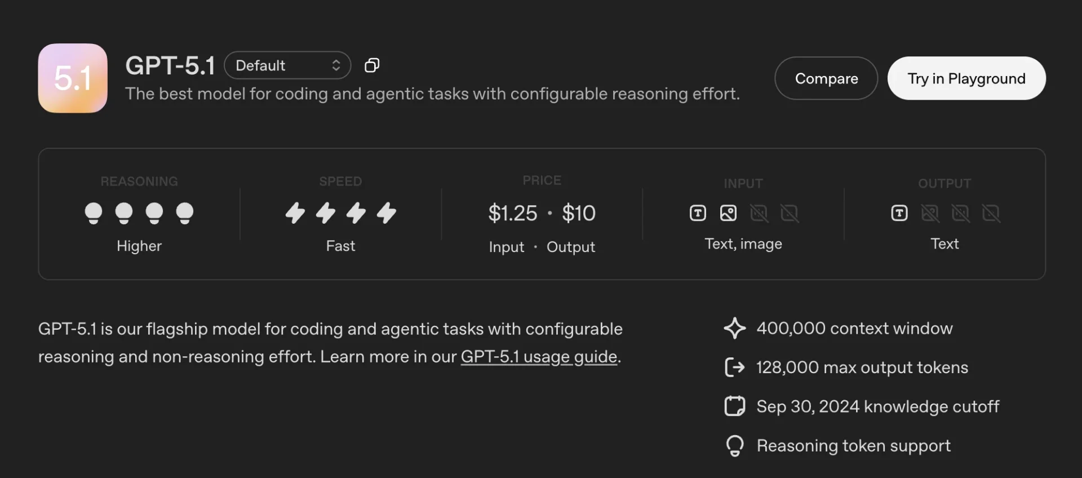The width and height of the screenshot is (1082, 478).
Task: Click the disabled audio input icon
Action: coord(760,213)
